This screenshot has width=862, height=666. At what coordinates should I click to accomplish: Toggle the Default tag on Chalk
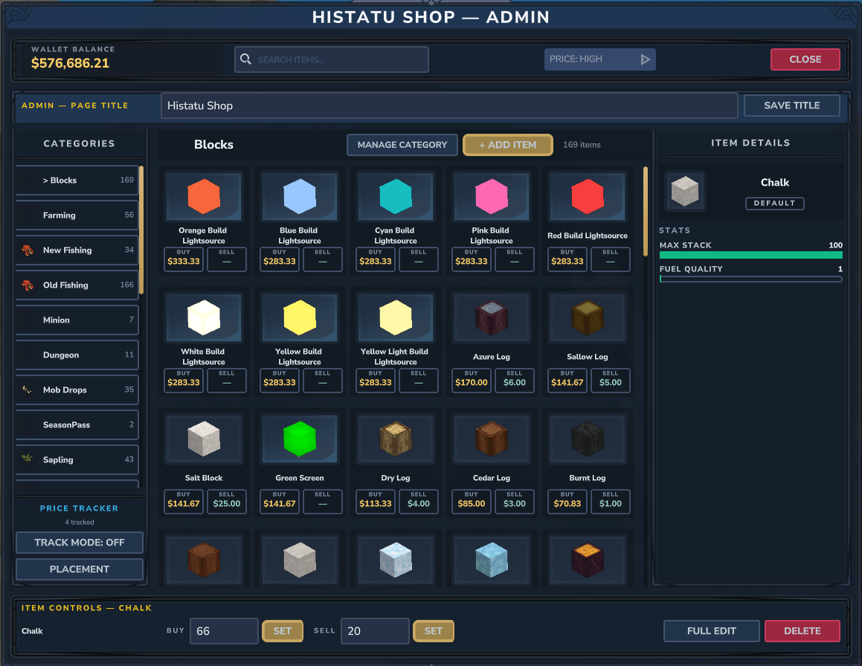774,204
